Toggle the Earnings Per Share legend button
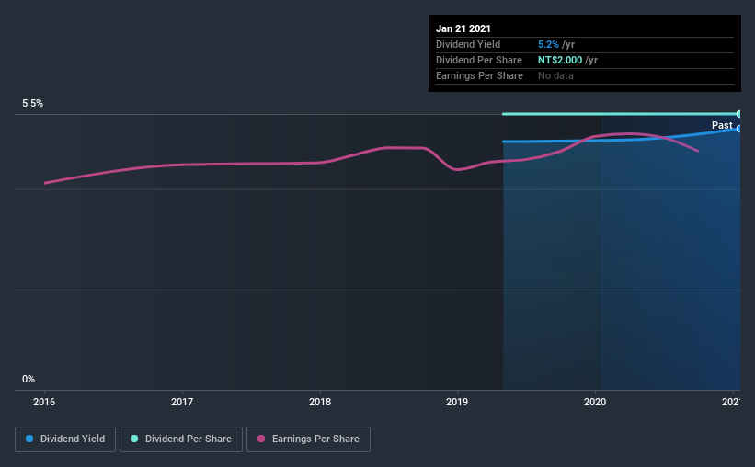Image resolution: width=755 pixels, height=467 pixels. [x=308, y=439]
